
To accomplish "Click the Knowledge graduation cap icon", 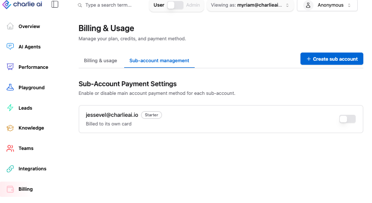I will [10, 128].
